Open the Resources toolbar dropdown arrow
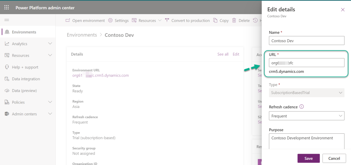Screen dimensions: 351x165 pyautogui.click(x=160, y=20)
